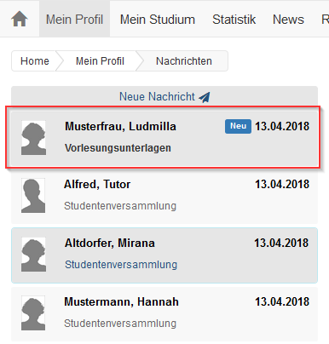This screenshot has height=344, width=329.
Task: Click Mein Profil breadcrumb link
Action: 100,61
